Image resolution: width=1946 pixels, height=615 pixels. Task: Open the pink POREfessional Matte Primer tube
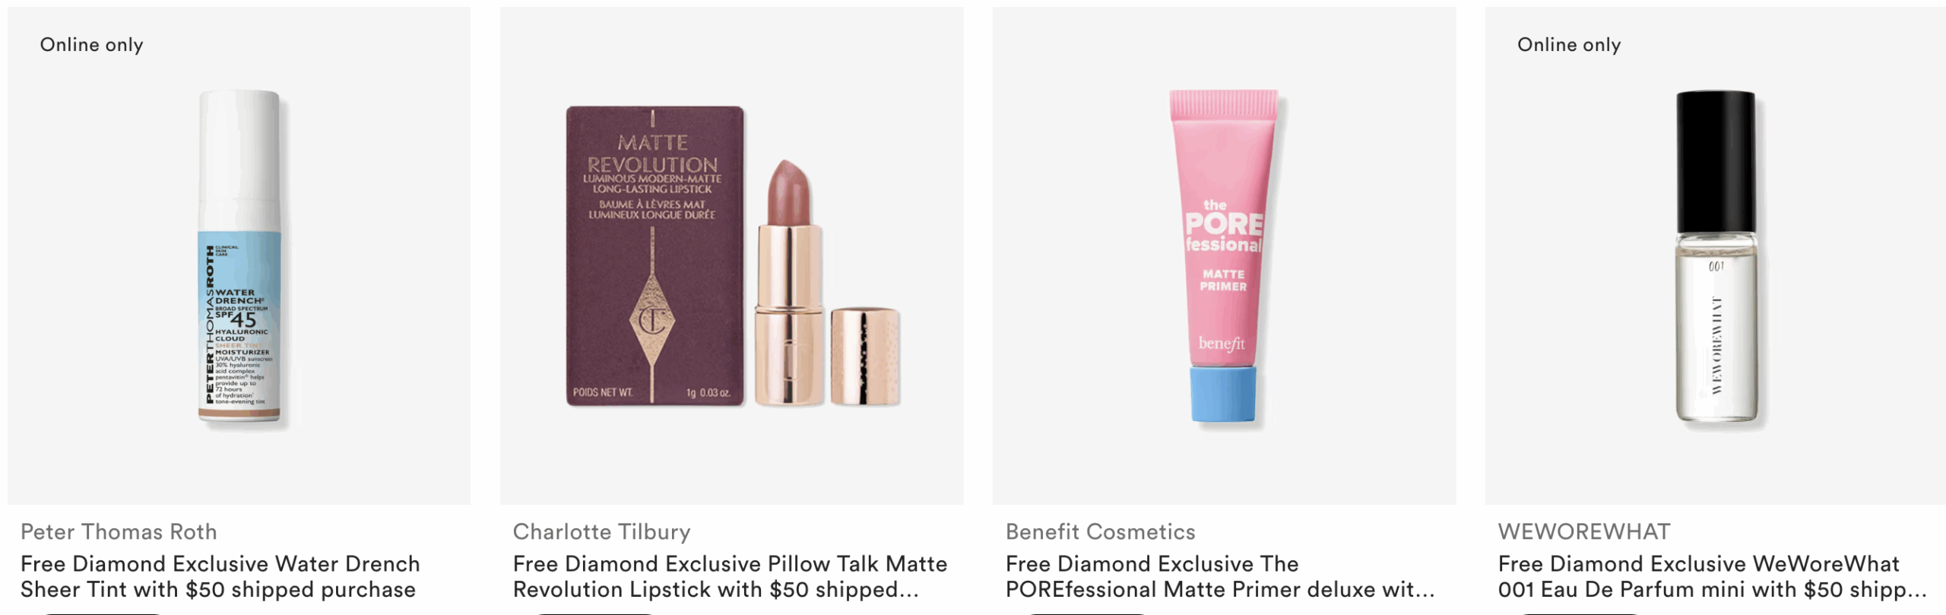(1224, 255)
